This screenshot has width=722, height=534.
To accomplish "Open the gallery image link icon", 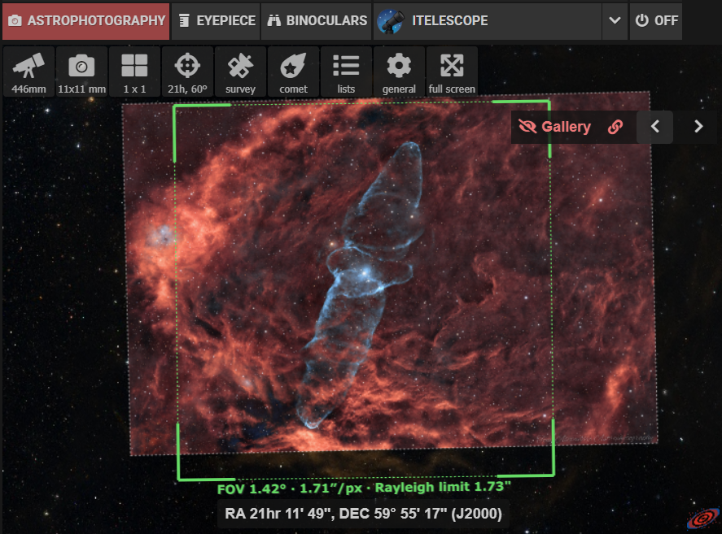I will click(x=615, y=127).
